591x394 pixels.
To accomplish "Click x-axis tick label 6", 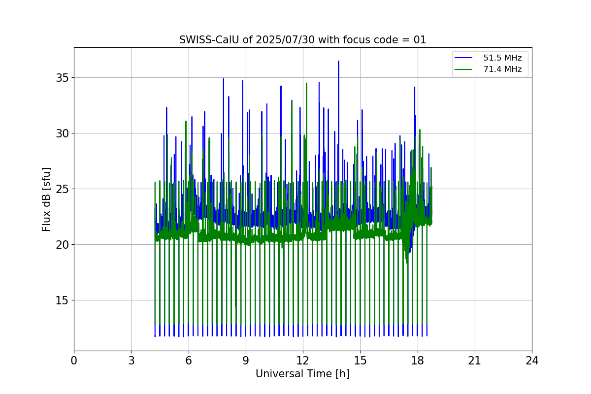I will (188, 361).
